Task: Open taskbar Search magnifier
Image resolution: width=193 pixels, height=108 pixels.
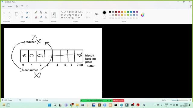Action: click(x=55, y=105)
